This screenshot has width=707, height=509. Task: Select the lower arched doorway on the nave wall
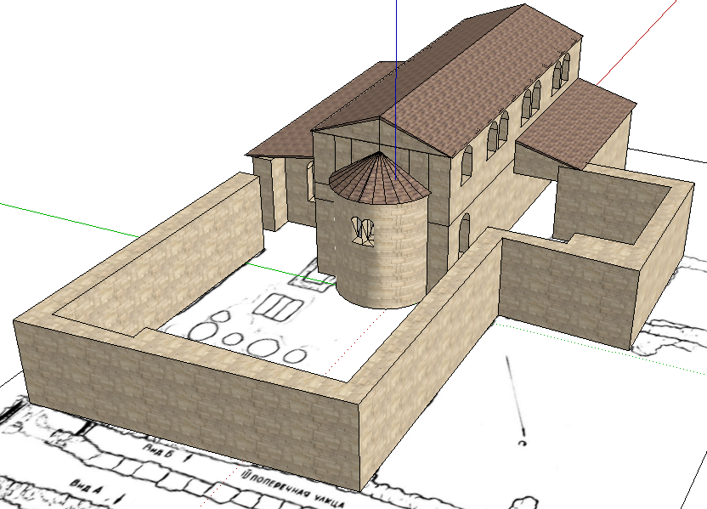click(x=464, y=235)
